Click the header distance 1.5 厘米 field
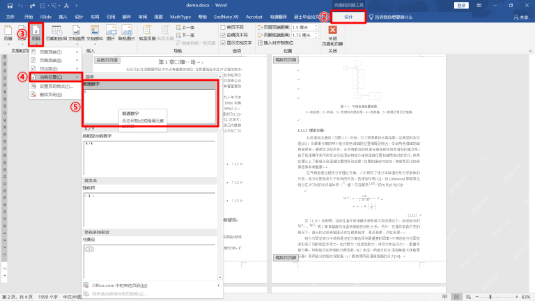Viewport: 535px width, 301px height. click(x=302, y=27)
